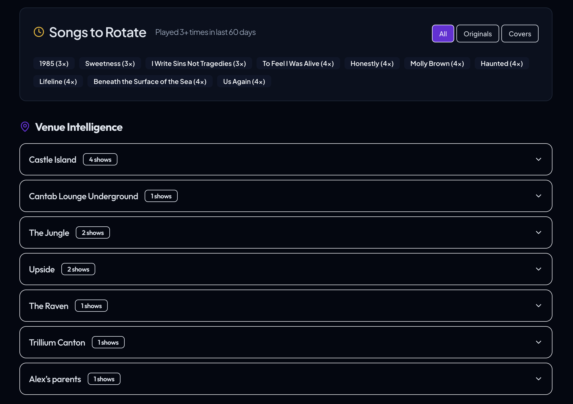Open The Jungle venue details
This screenshot has width=573, height=404.
(539, 232)
